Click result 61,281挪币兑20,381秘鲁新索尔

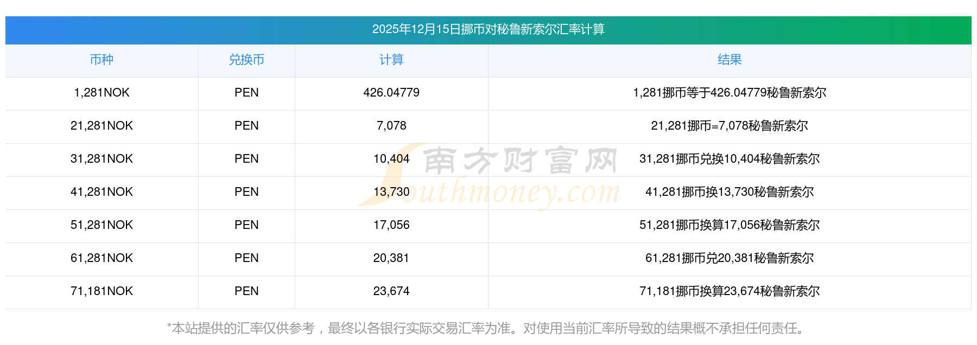pyautogui.click(x=729, y=258)
